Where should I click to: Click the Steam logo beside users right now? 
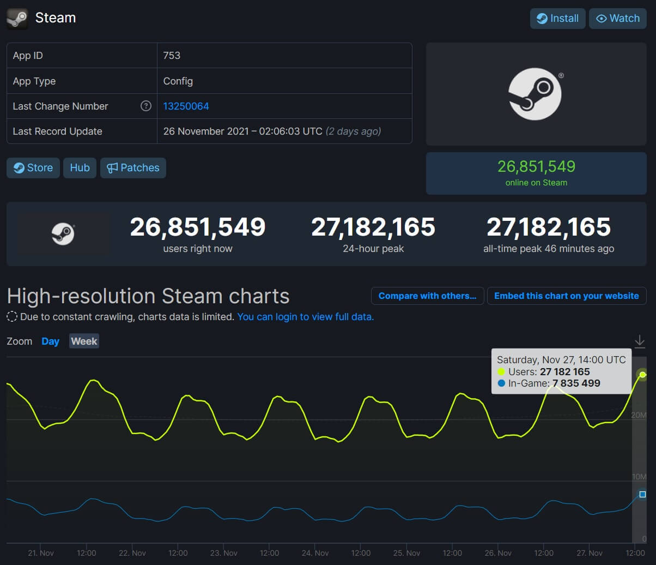[x=64, y=234]
